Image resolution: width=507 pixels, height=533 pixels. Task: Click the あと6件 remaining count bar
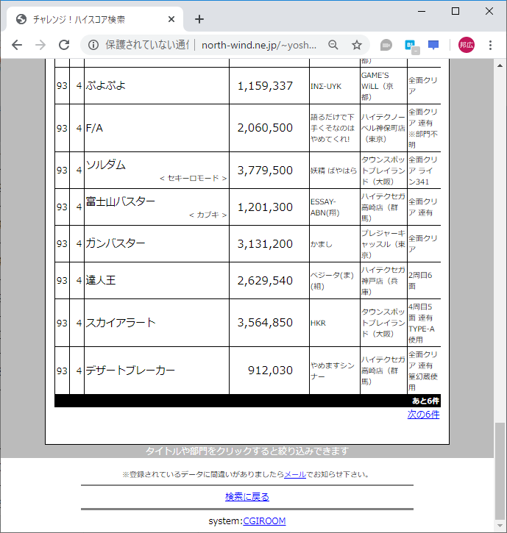point(247,401)
